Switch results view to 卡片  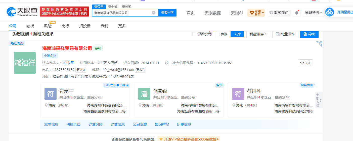click(x=237, y=34)
